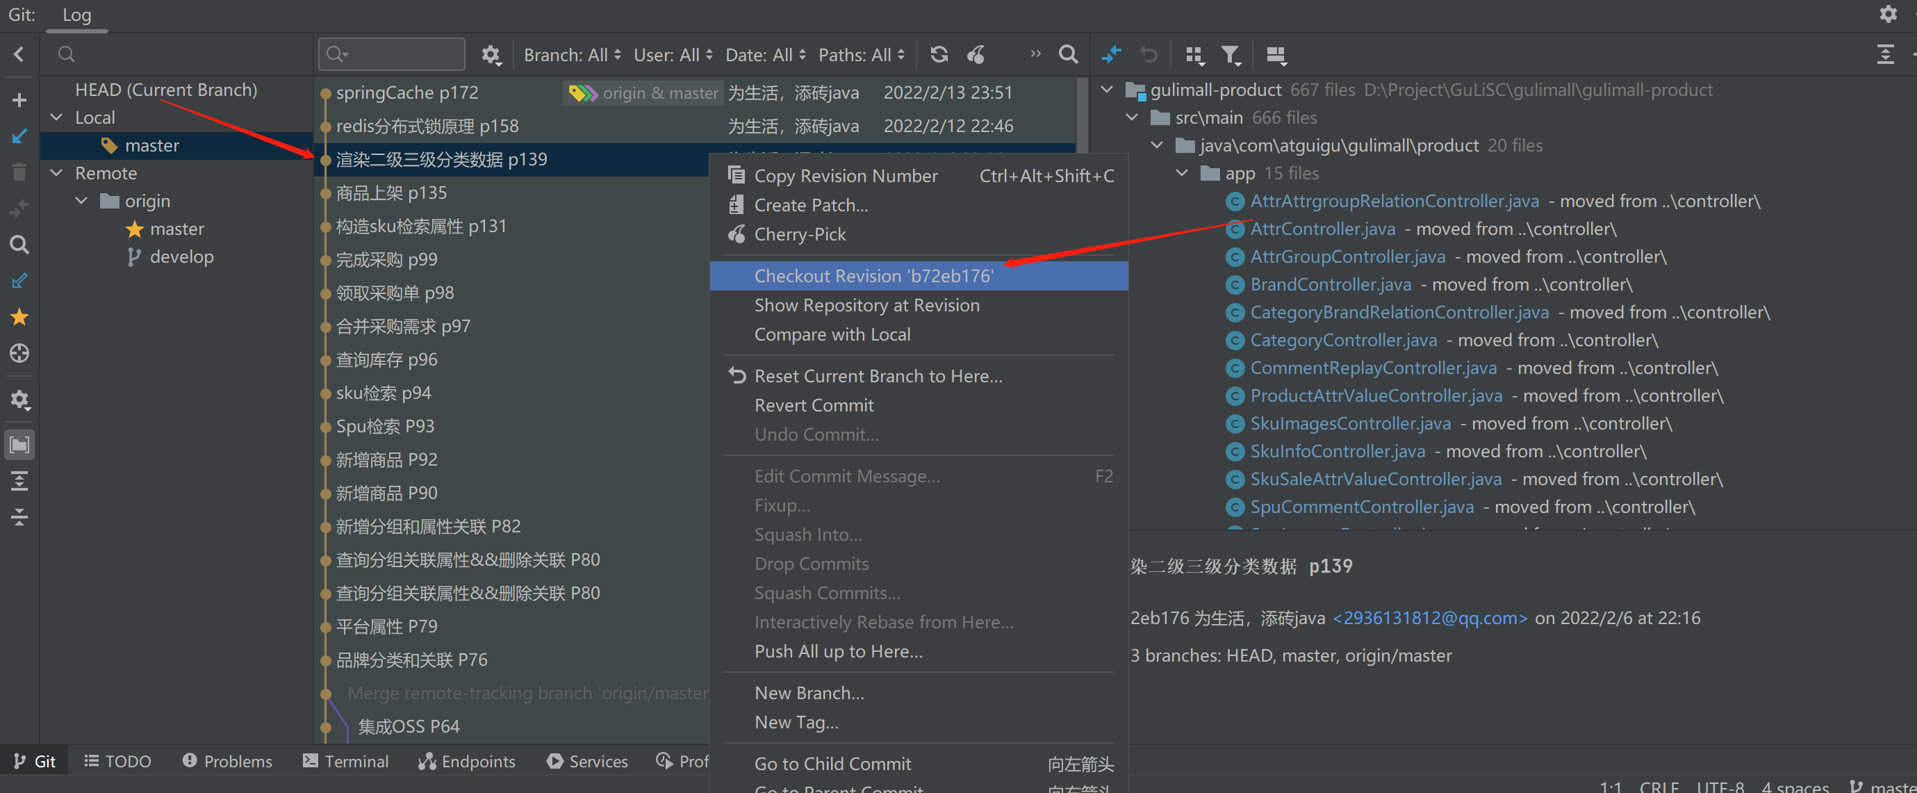Open sidebar branches settings gear

(x=19, y=400)
